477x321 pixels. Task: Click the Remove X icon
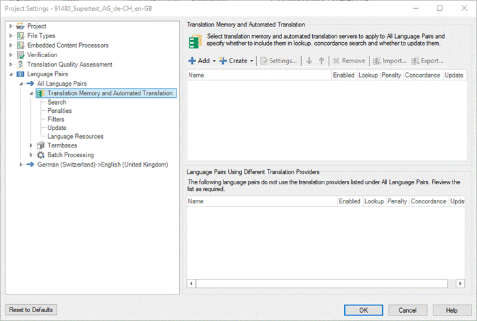pyautogui.click(x=336, y=61)
